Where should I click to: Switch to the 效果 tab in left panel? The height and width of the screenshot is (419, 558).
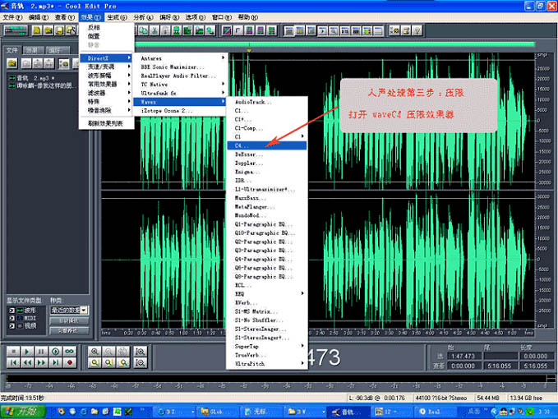pyautogui.click(x=32, y=50)
